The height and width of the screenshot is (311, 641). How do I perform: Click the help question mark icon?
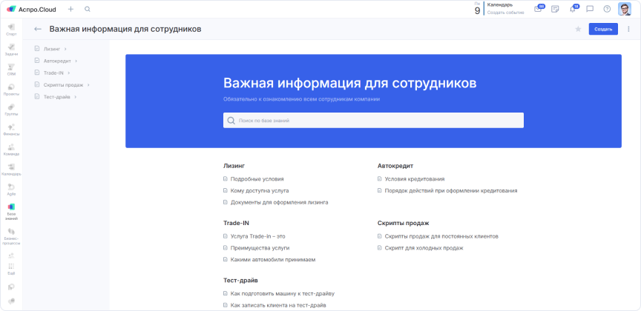(607, 9)
